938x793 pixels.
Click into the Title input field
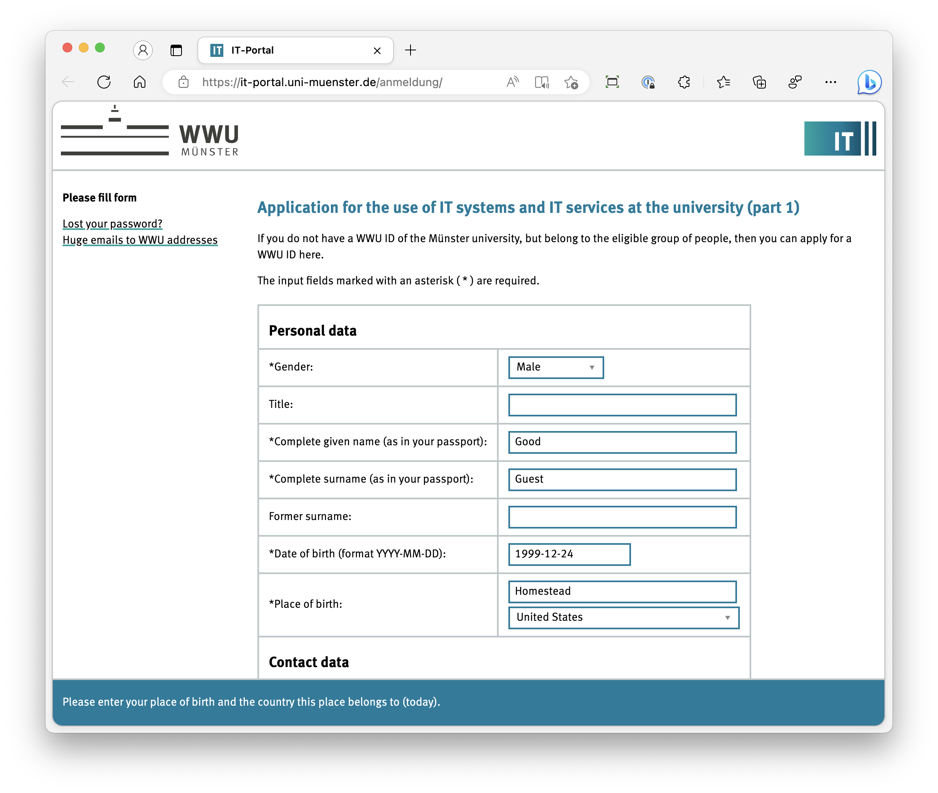[622, 405]
